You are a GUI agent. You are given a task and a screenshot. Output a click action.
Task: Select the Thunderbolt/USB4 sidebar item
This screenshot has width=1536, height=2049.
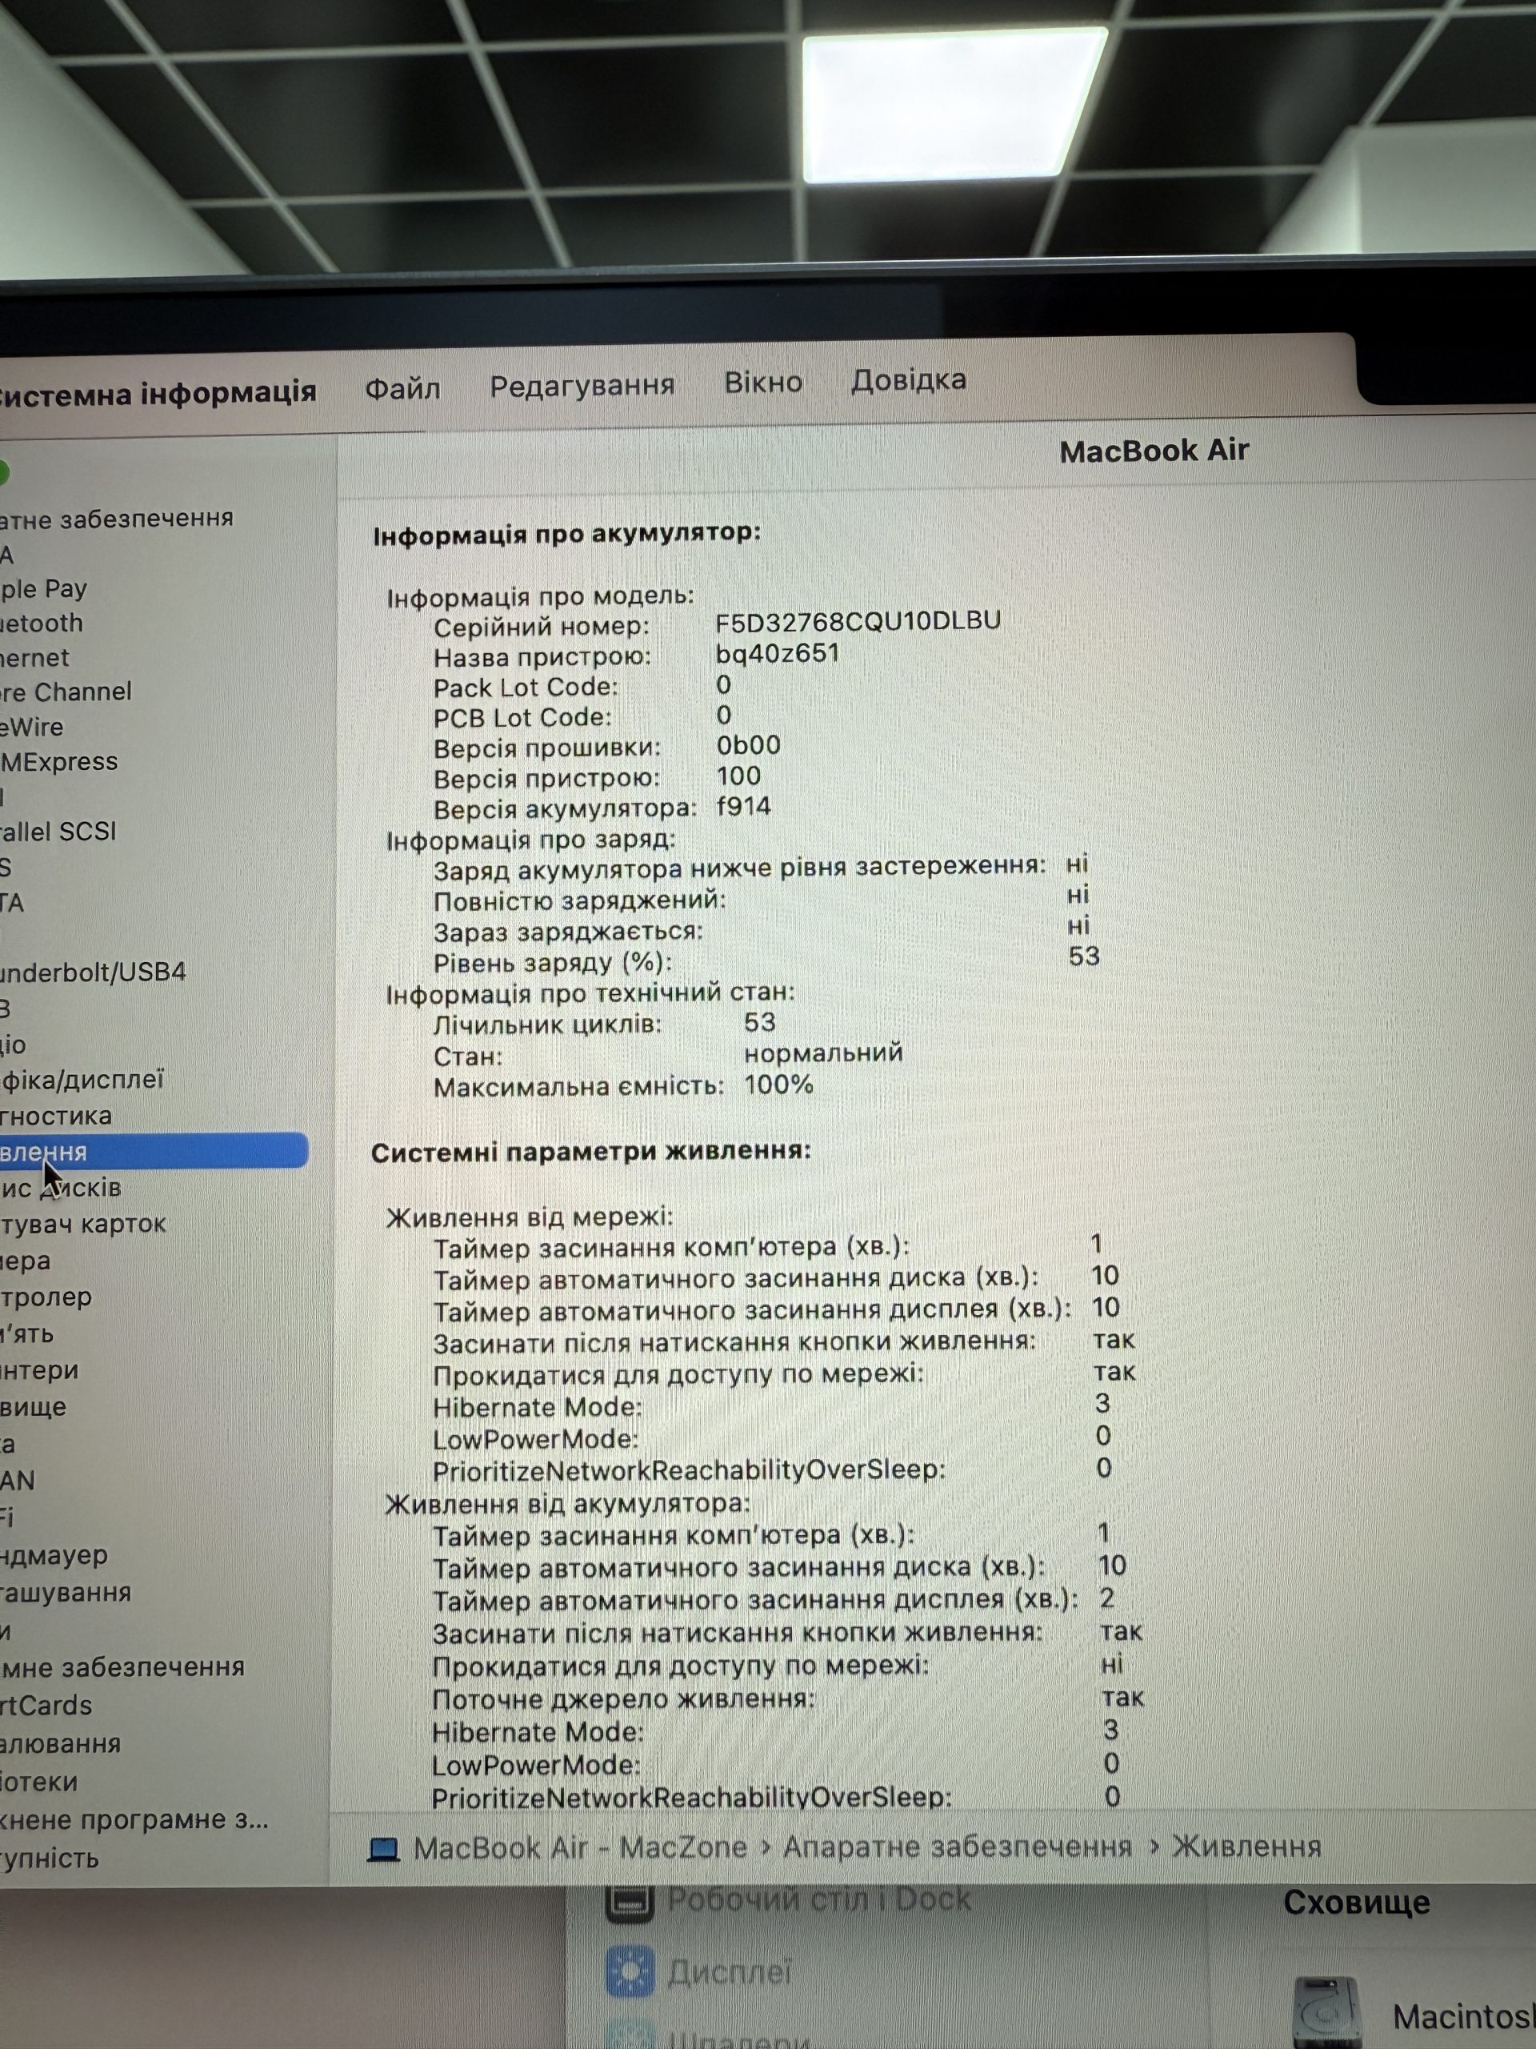(93, 972)
